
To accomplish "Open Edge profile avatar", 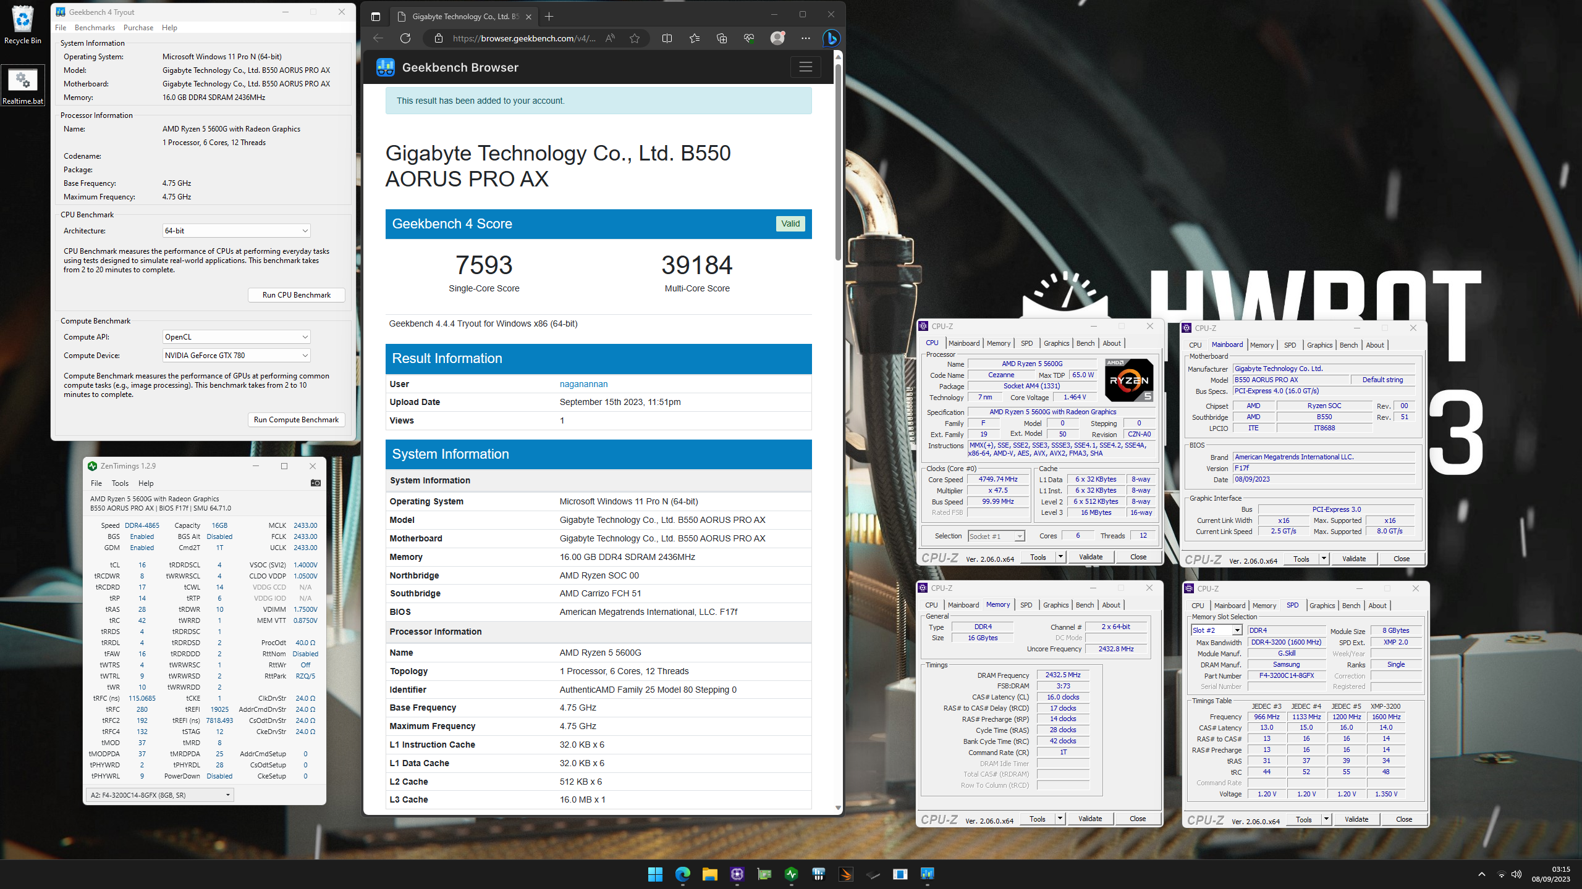I will pos(777,38).
